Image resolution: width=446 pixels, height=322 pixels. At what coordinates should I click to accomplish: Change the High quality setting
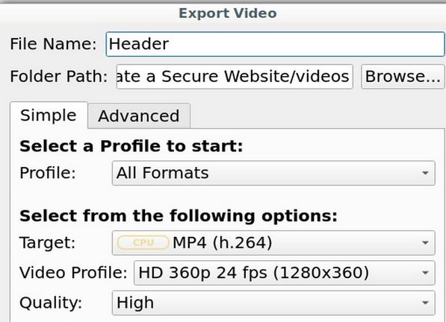click(x=273, y=303)
